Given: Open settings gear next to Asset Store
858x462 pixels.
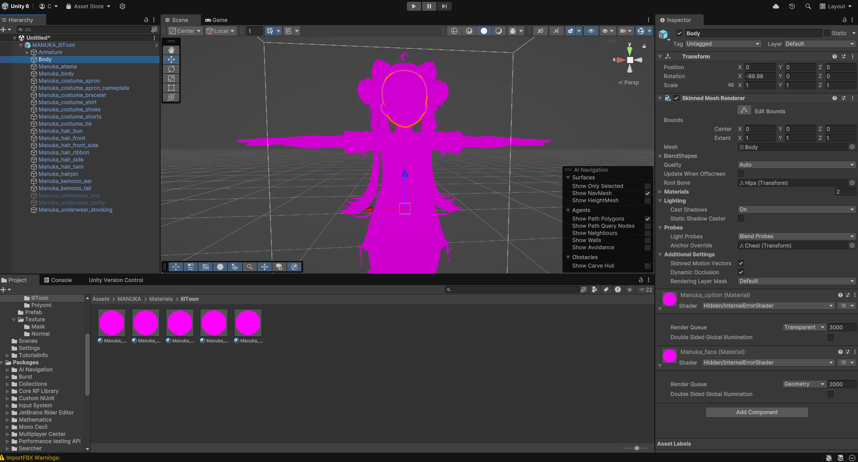Looking at the screenshot, I should [122, 6].
